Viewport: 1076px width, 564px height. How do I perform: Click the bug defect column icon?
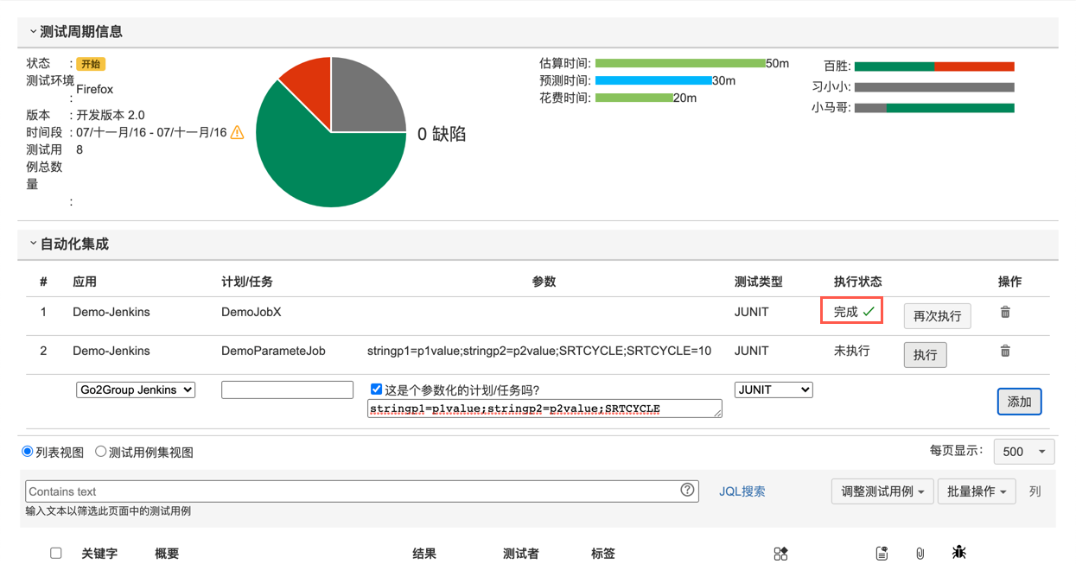(958, 553)
